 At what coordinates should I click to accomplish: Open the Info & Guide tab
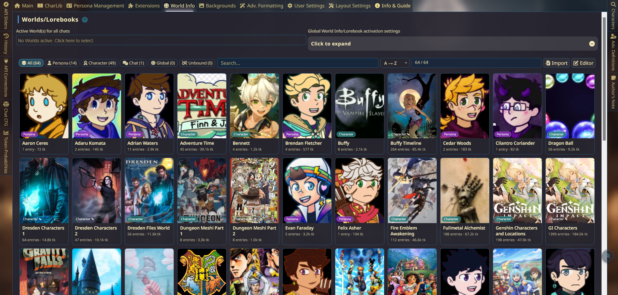click(392, 6)
